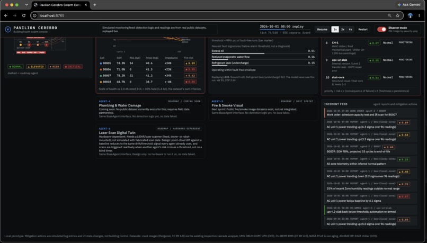This screenshot has height=243, width=427.
Task: Open the Chrome profile avatar
Action: click(410, 15)
